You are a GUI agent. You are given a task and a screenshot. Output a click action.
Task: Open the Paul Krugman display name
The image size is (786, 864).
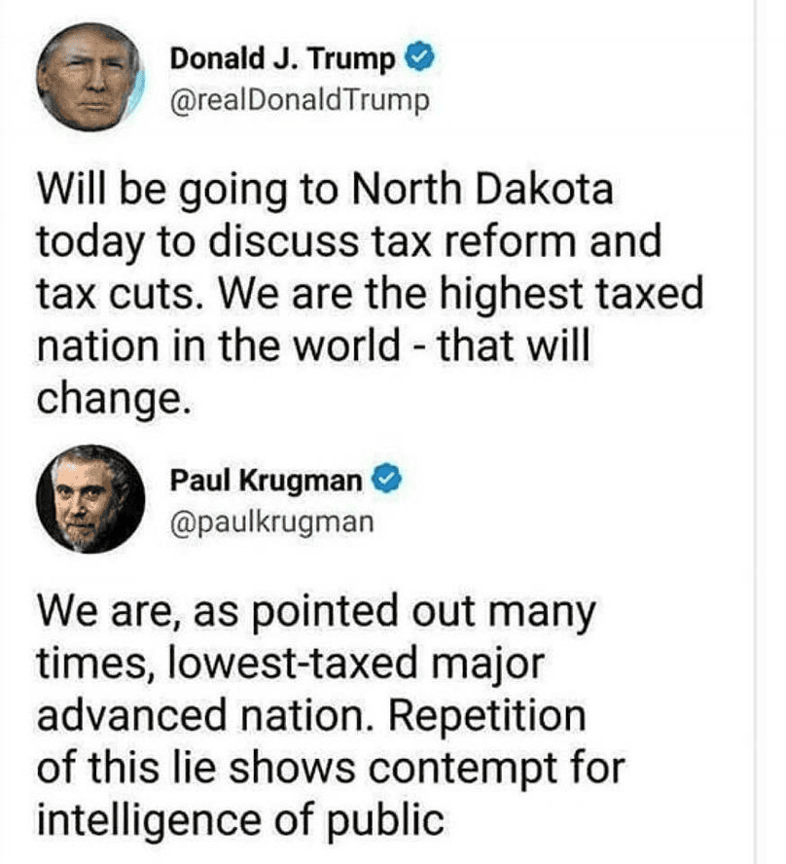tap(268, 480)
